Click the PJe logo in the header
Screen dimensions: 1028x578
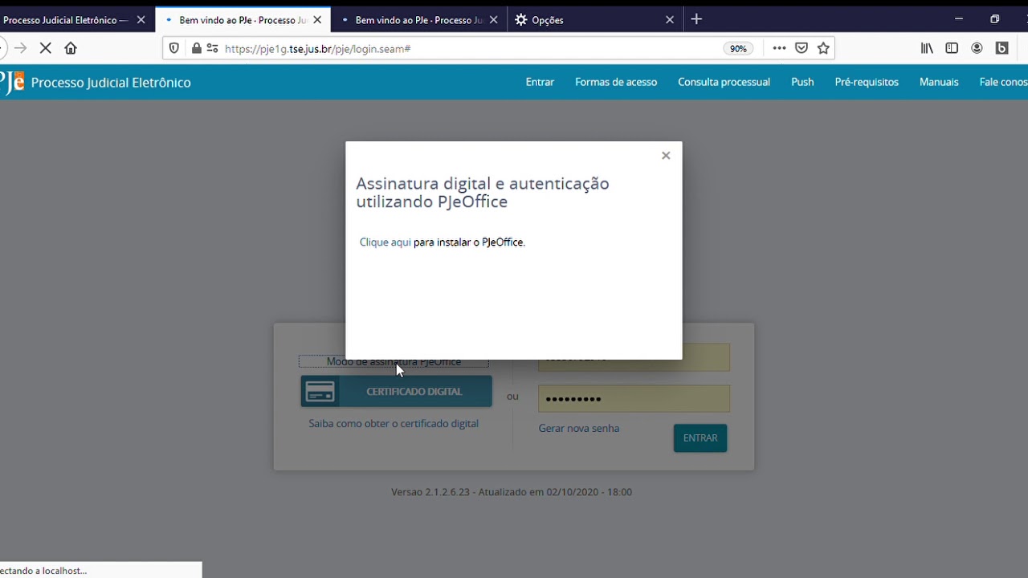point(12,82)
